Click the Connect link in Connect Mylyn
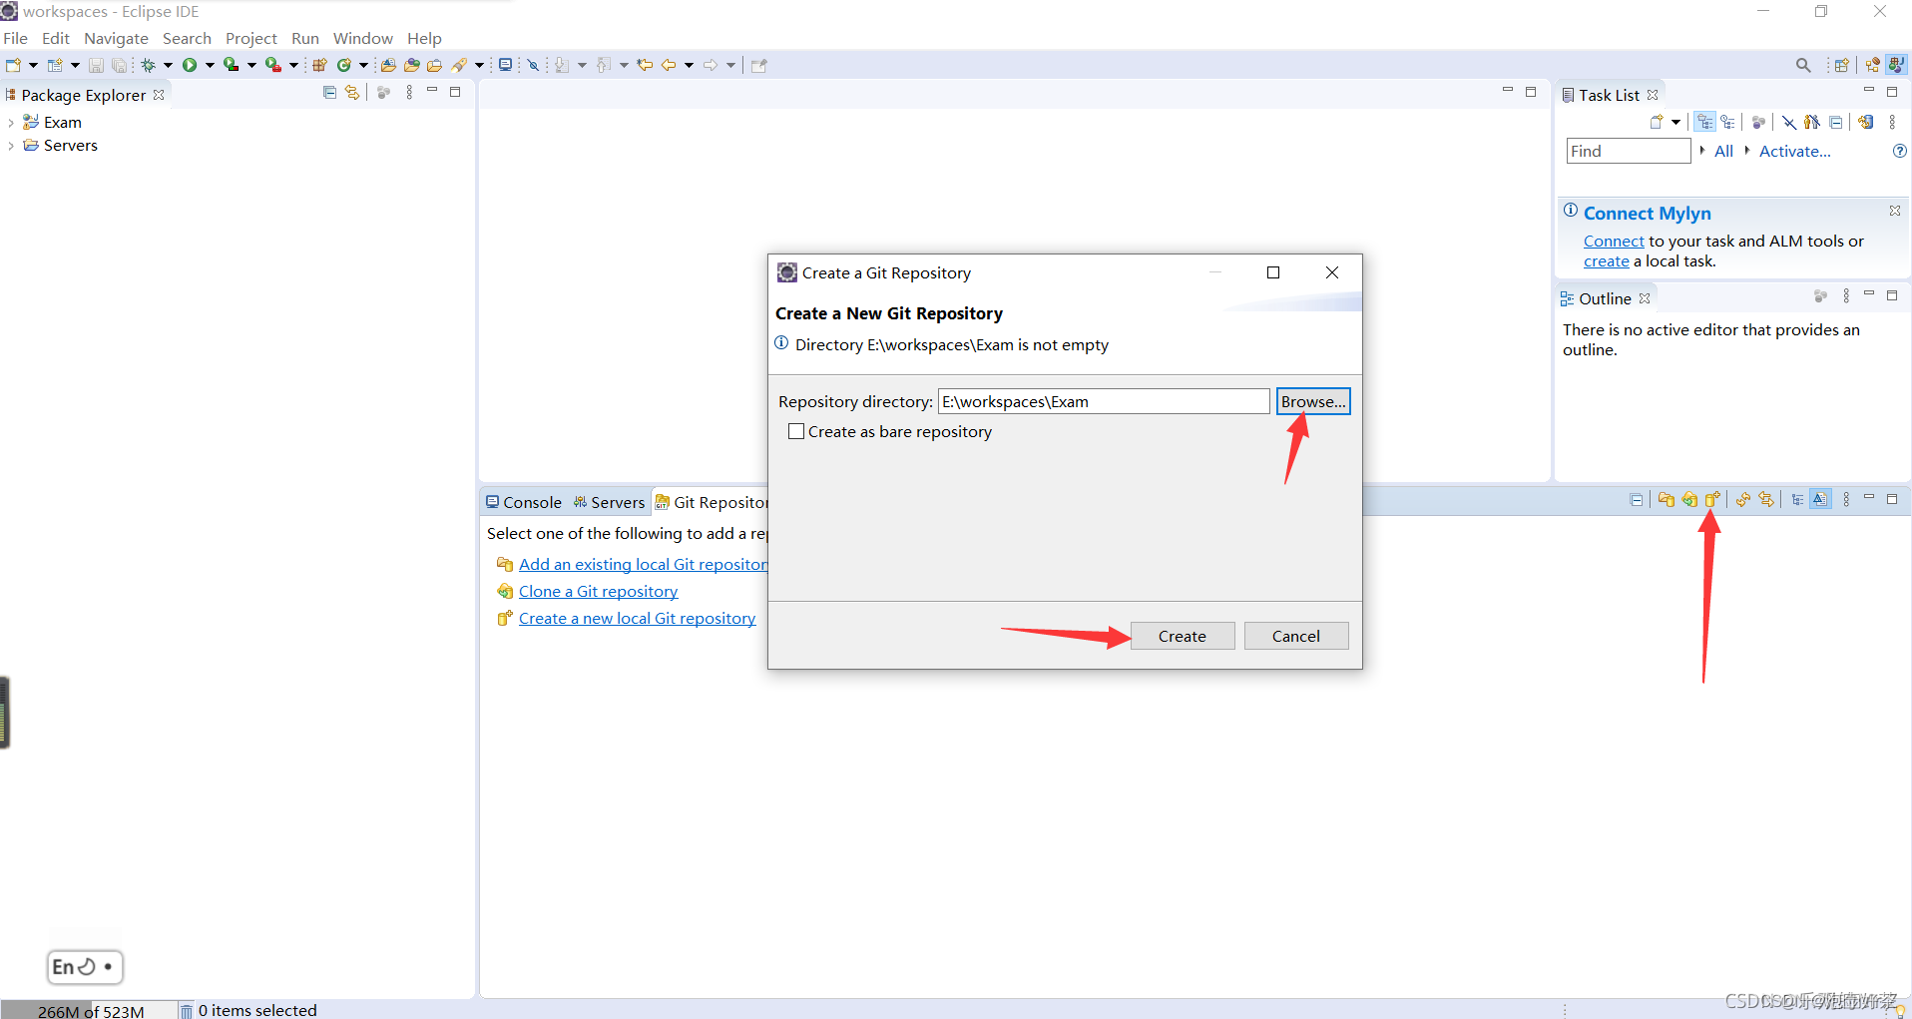 point(1614,241)
